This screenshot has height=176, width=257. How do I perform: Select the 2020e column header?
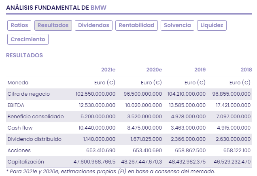coord(154,69)
